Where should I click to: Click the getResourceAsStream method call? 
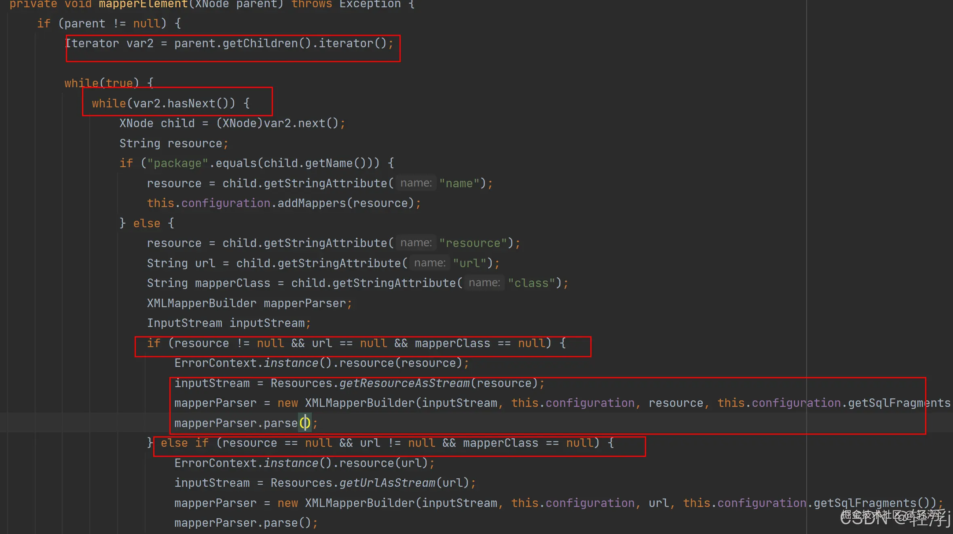(x=404, y=383)
